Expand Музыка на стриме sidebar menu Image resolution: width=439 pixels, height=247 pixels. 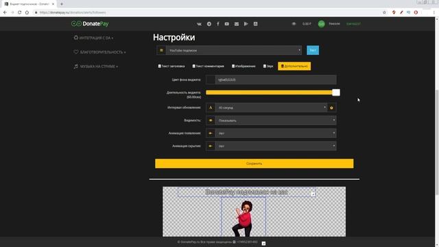coord(96,67)
